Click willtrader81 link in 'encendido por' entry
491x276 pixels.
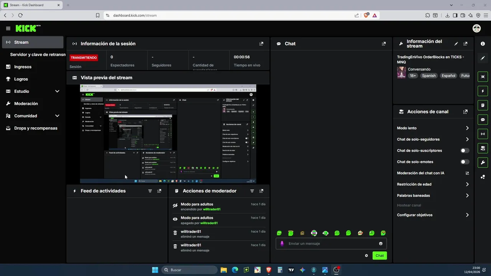(x=212, y=209)
